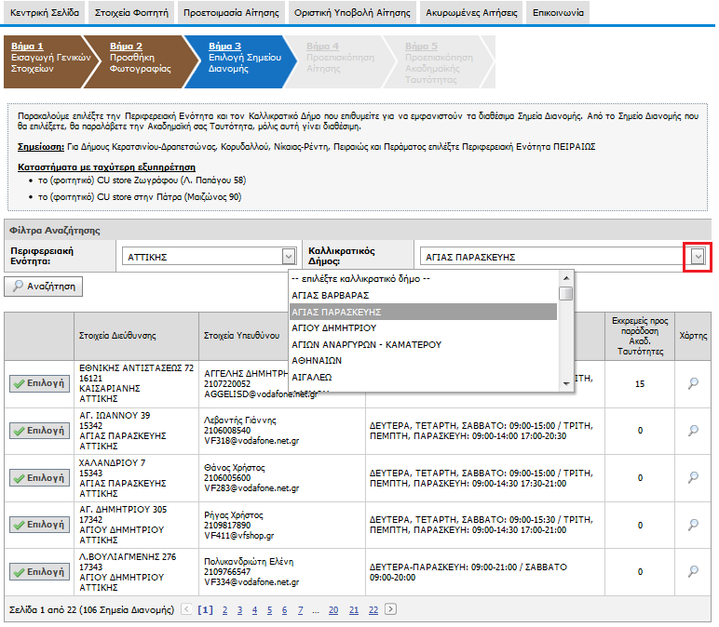The width and height of the screenshot is (719, 627).
Task: Open Στοιχεία Φοιτητή tab
Action: (131, 12)
